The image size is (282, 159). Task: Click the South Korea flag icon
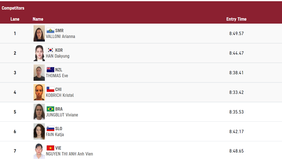point(50,50)
